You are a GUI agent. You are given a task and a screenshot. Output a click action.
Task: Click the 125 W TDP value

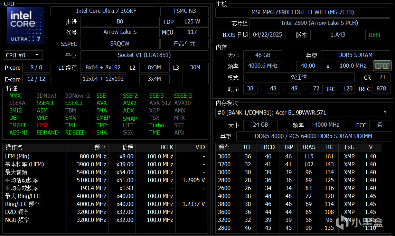point(192,22)
